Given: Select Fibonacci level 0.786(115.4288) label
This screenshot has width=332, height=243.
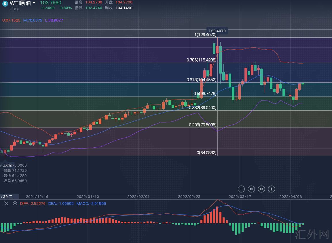Looking at the screenshot, I should click(202, 60).
